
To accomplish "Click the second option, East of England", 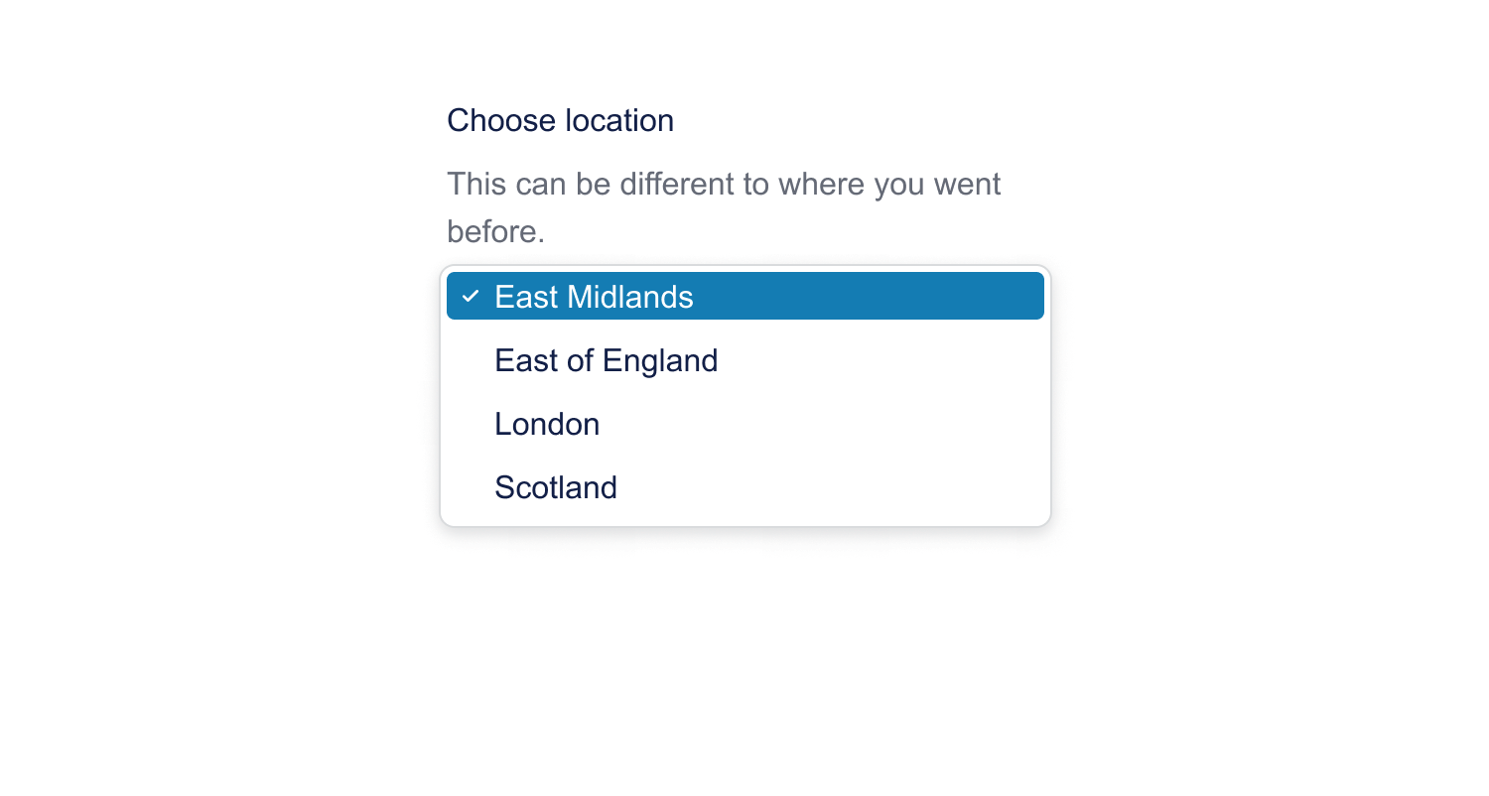I will tap(606, 360).
